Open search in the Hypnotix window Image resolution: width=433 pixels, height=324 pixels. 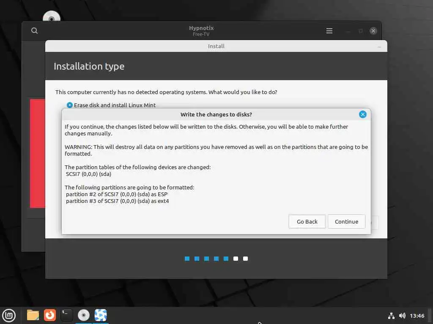(34, 30)
